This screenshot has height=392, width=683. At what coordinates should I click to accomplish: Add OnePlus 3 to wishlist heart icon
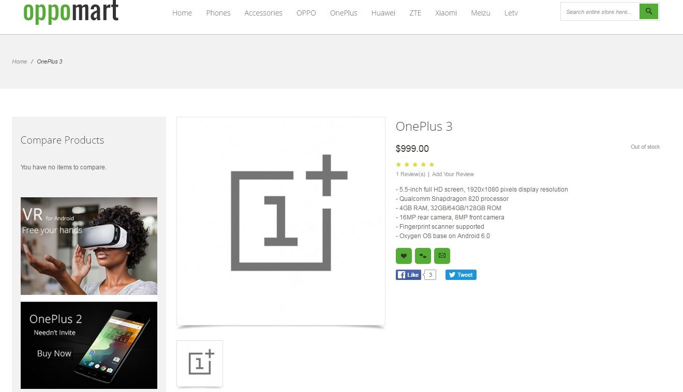pos(404,256)
